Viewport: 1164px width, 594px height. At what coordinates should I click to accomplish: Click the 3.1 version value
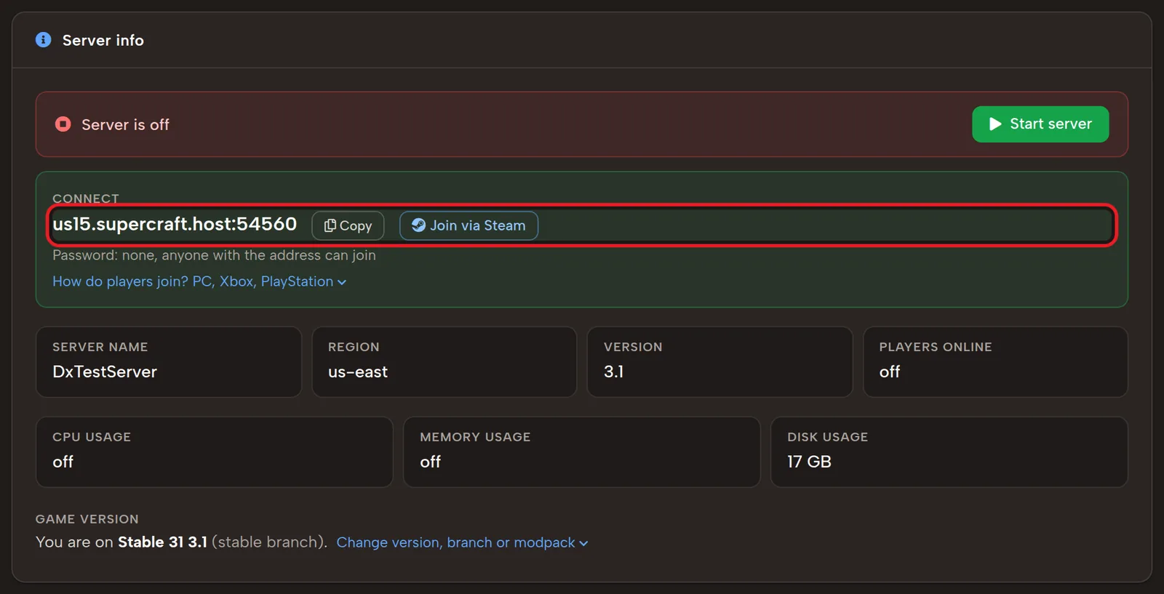coord(613,372)
